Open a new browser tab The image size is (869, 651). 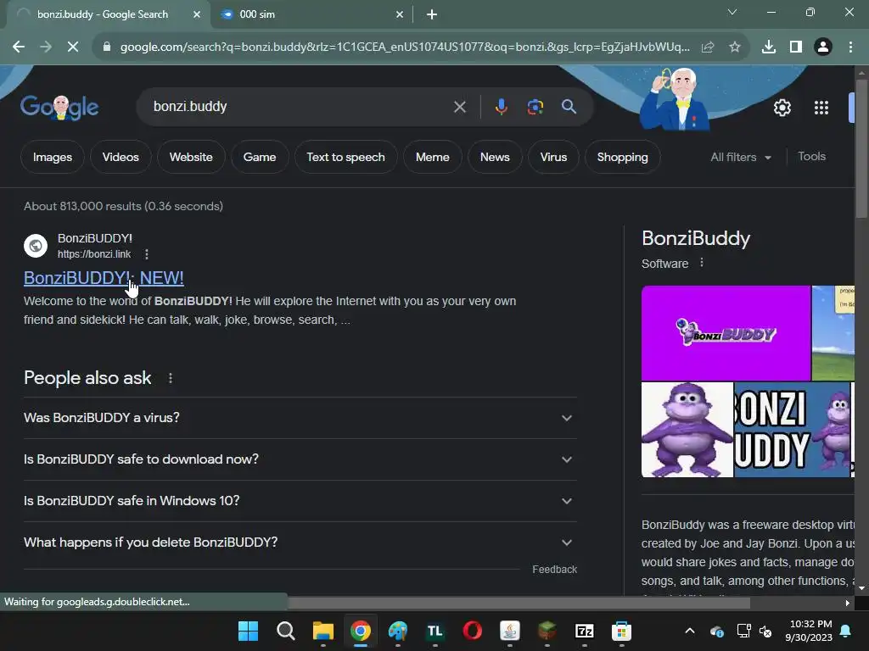(432, 14)
